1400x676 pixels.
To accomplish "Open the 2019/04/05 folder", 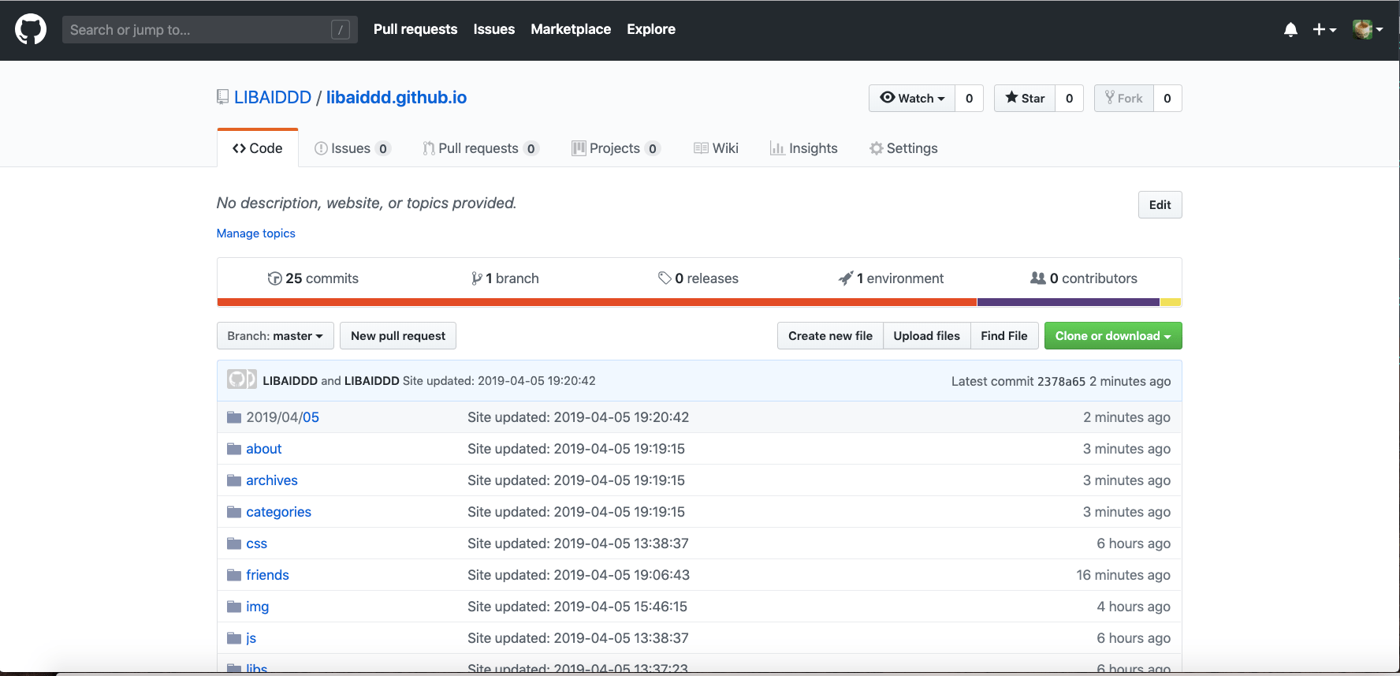I will click(x=283, y=417).
